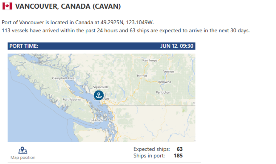The image size is (276, 164).
Task: Click Campbell River on the map
Action: [64, 78]
